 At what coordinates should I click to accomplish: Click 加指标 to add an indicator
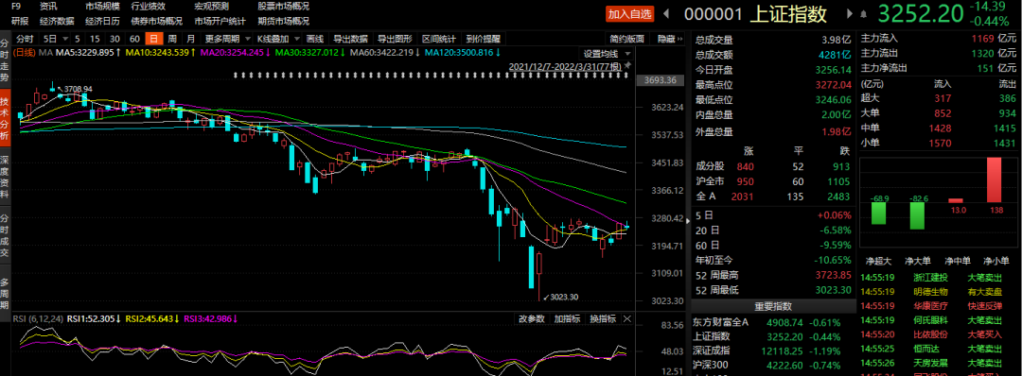(567, 318)
